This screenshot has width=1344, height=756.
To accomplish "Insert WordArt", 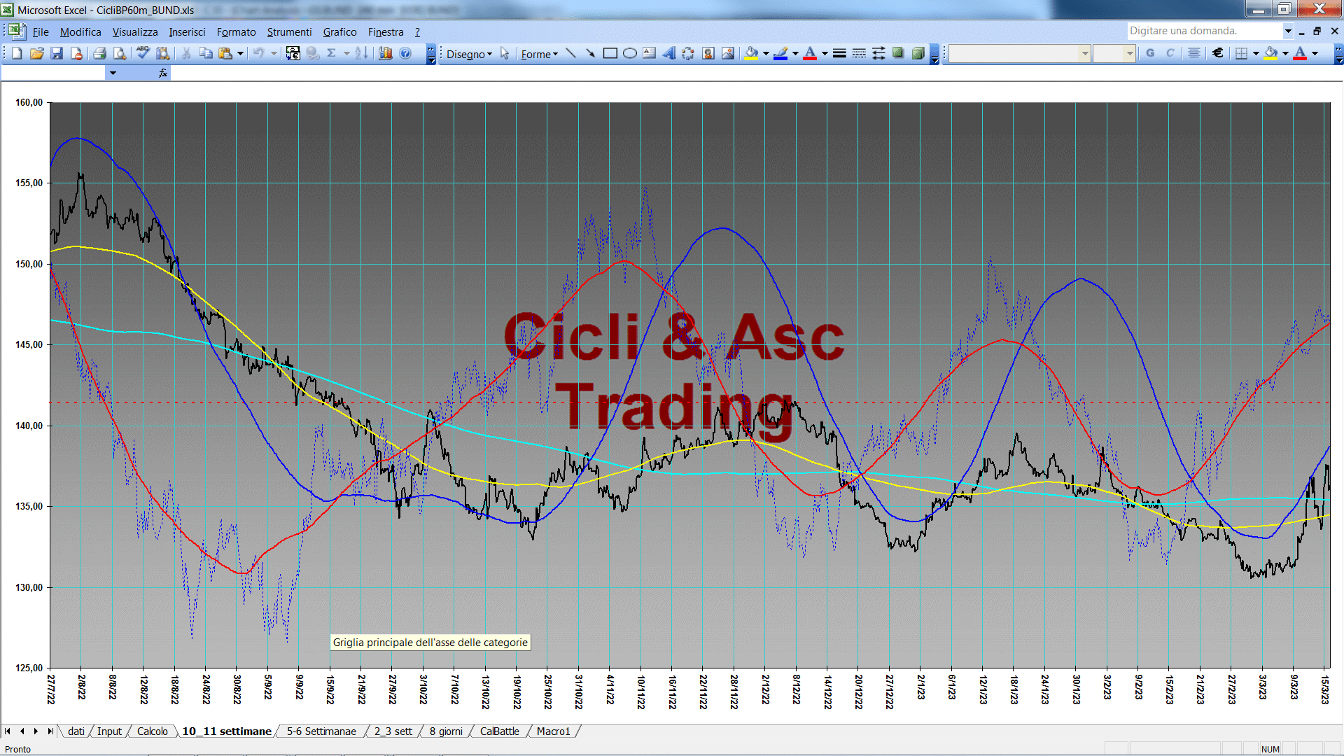I will pyautogui.click(x=669, y=53).
